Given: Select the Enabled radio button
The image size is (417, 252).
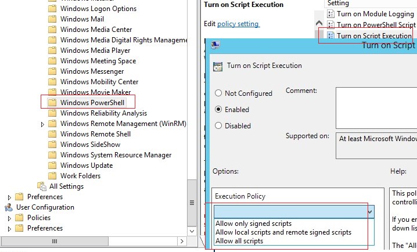Looking at the screenshot, I should [218, 109].
